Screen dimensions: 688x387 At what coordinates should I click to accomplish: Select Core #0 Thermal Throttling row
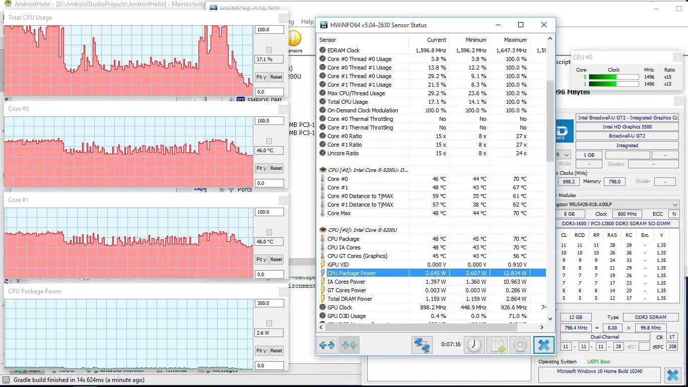[x=432, y=119]
